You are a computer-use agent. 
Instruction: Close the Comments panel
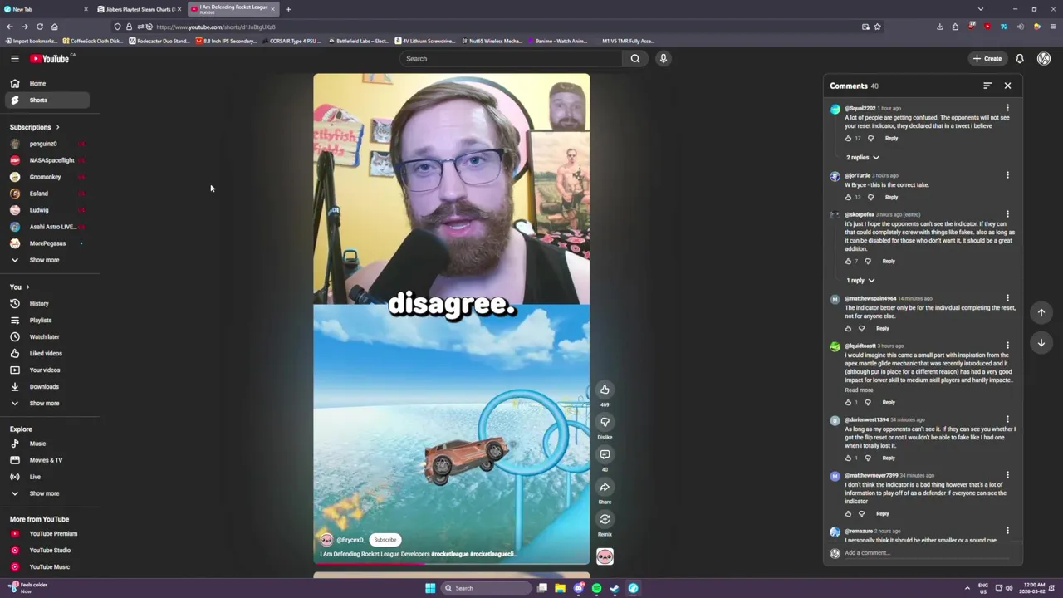click(x=1007, y=86)
